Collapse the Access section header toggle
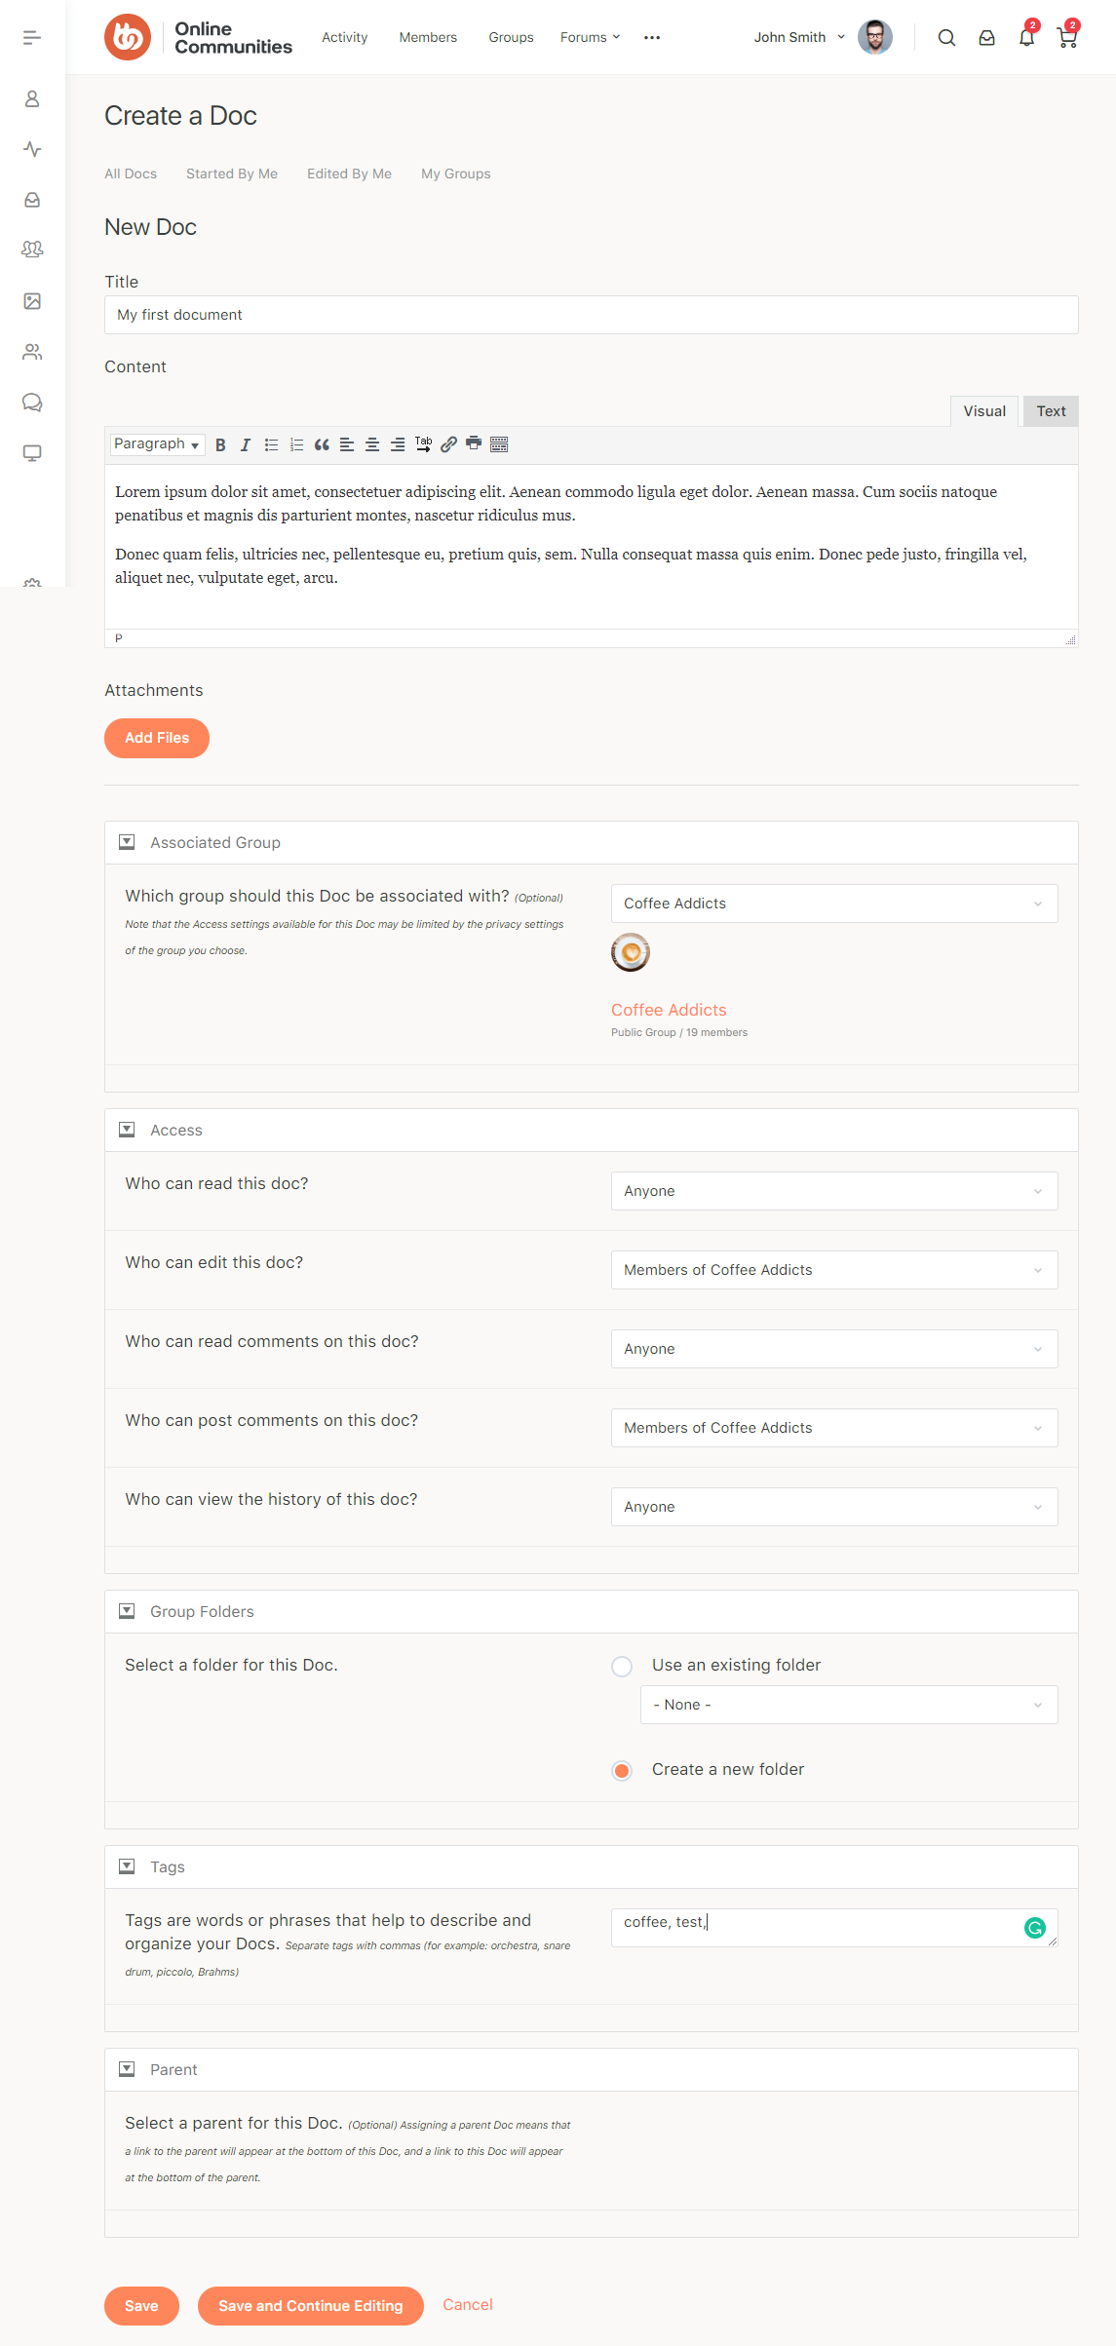The image size is (1116, 2346). [x=127, y=1130]
